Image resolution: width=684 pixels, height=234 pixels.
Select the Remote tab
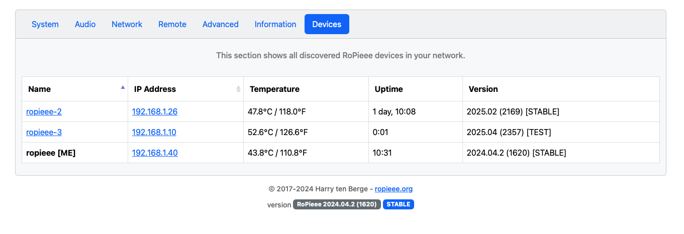[x=172, y=24]
